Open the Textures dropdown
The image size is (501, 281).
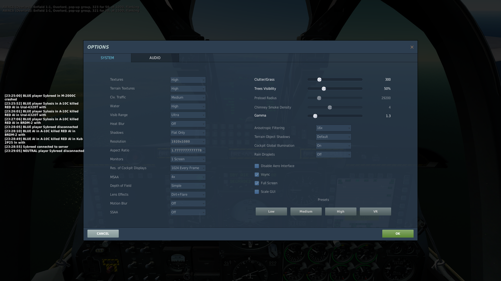pyautogui.click(x=188, y=79)
